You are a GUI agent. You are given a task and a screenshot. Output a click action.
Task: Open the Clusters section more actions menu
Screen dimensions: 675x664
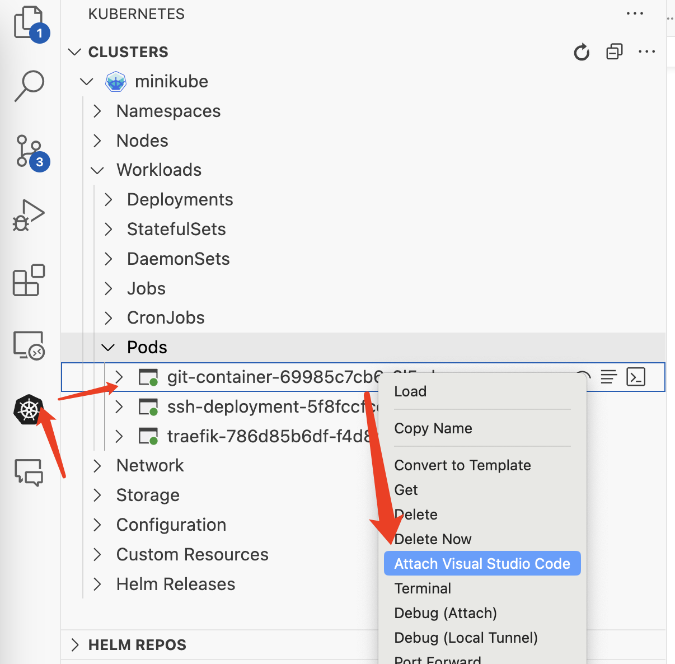pyautogui.click(x=646, y=52)
